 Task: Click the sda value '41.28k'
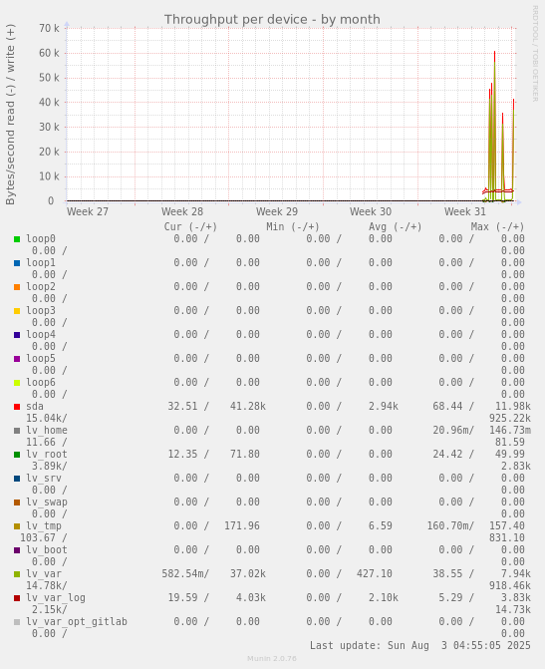pyautogui.click(x=248, y=407)
